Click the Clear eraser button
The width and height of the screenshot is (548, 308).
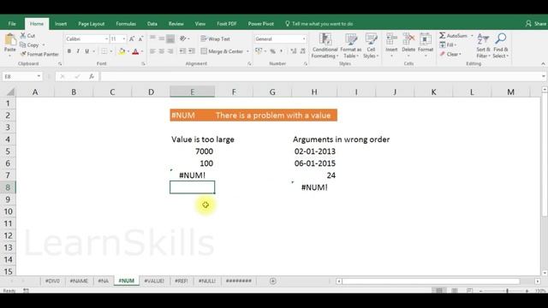click(450, 54)
